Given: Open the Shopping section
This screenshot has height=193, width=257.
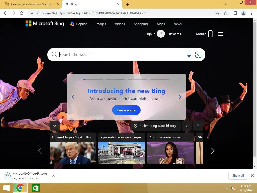Looking at the screenshot, I should click(141, 24).
